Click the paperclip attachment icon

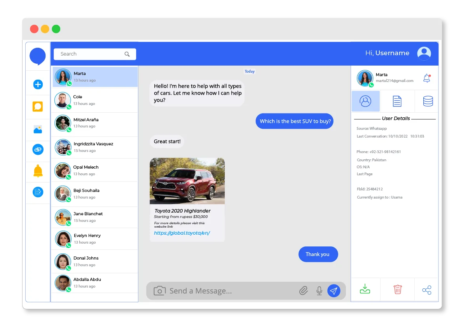(x=303, y=291)
